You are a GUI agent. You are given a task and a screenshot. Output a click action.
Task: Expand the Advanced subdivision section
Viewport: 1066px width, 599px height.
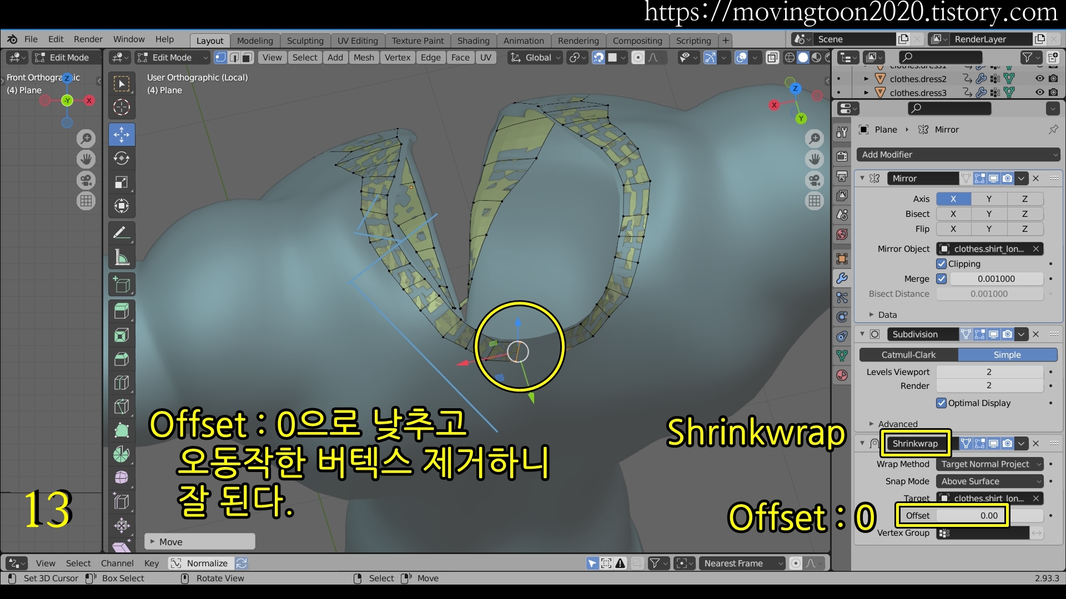(897, 424)
